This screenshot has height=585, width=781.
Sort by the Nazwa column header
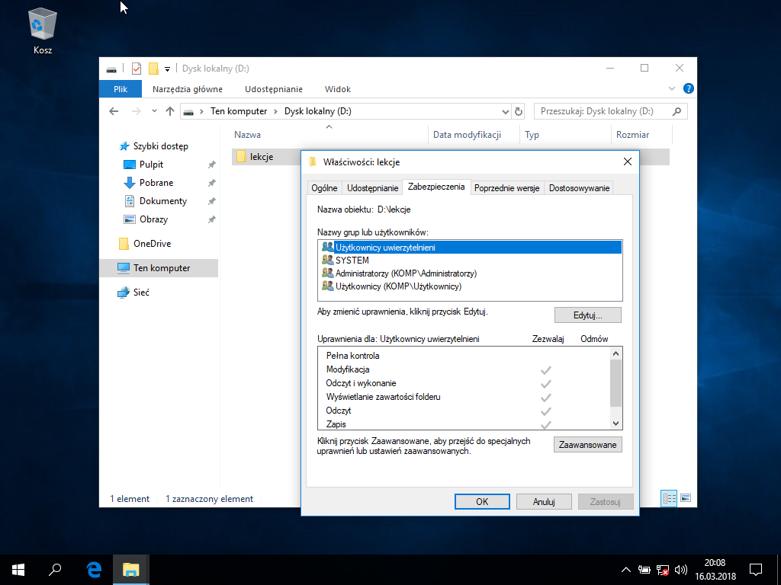[329, 135]
